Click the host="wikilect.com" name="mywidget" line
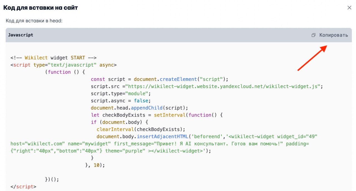356x191 pixels. (x=160, y=144)
